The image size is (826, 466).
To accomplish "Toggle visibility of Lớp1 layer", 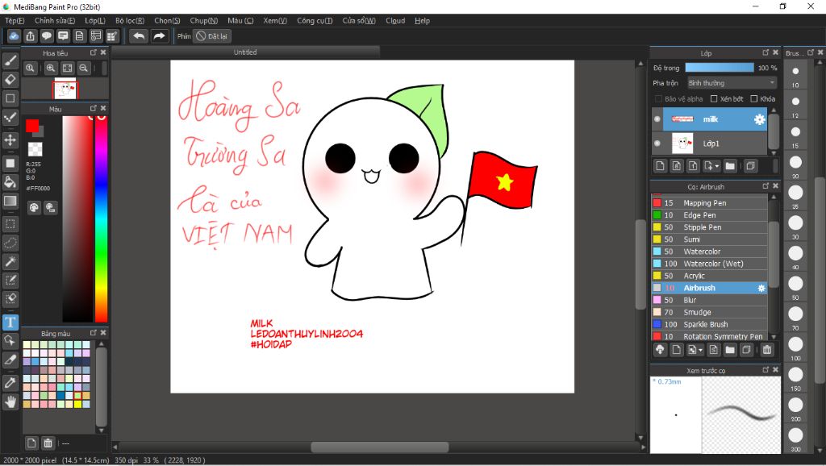I will click(657, 144).
